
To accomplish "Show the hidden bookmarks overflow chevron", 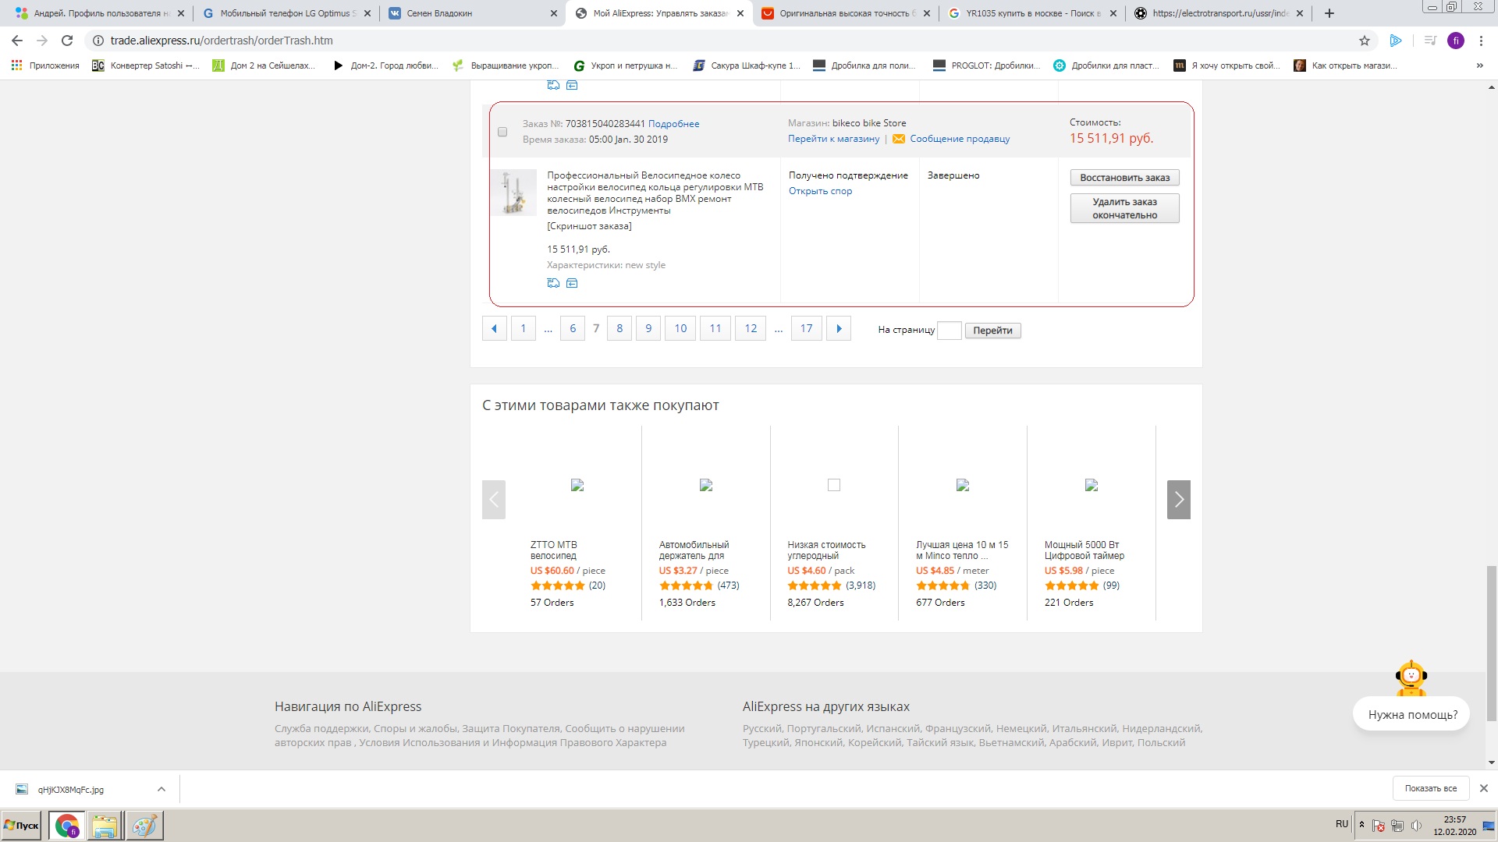I will [1479, 65].
